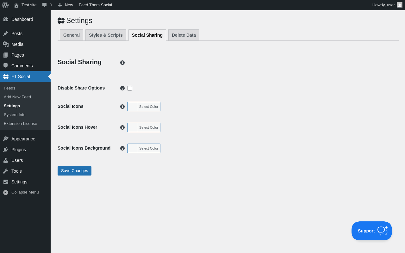The image size is (405, 253).
Task: Open the user avatar in top-right corner
Action: click(400, 5)
